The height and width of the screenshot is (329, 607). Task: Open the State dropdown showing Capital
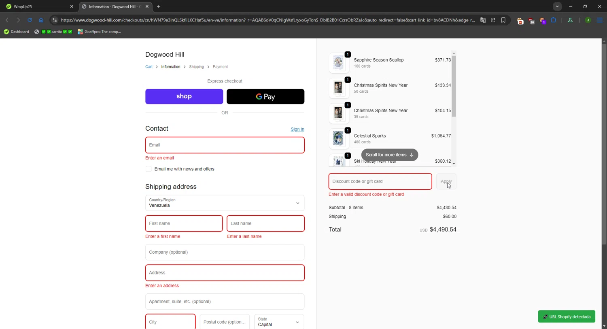[x=279, y=322]
